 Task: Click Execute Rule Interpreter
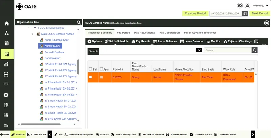click(79, 134)
